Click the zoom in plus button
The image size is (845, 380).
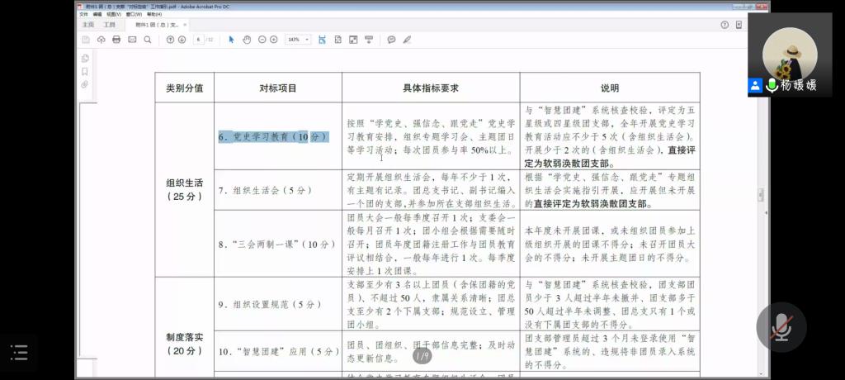tap(274, 40)
